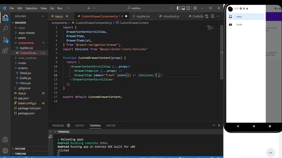This screenshot has width=282, height=158.
Task: Go forward with the navigation arrow
Action: pos(94,8)
